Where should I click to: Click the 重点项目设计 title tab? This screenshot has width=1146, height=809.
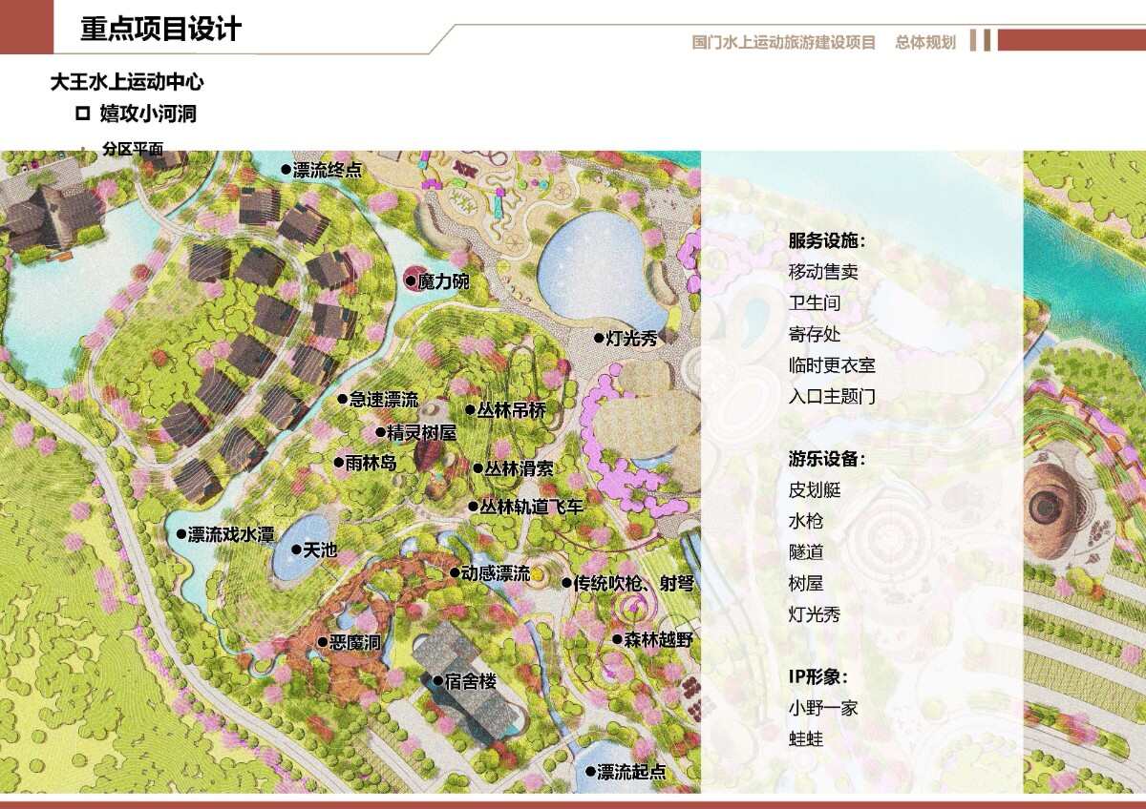point(160,29)
